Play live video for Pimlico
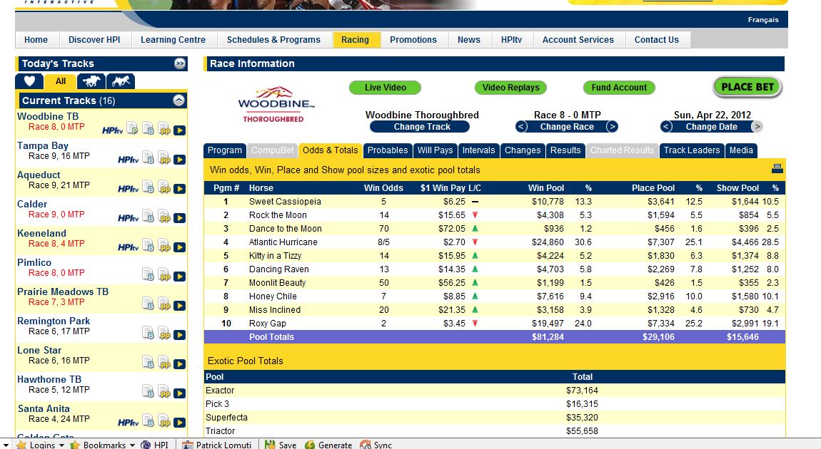Viewport: 821px width, 449px height. [180, 277]
